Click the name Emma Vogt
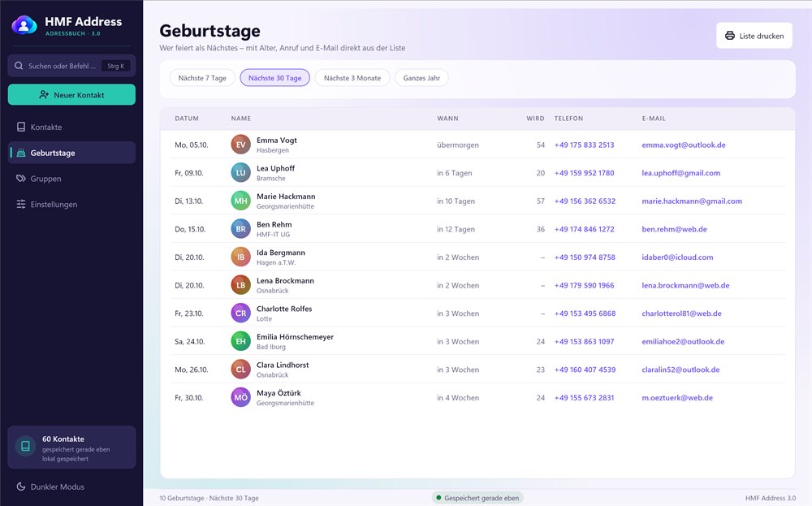The width and height of the screenshot is (812, 506). [277, 141]
